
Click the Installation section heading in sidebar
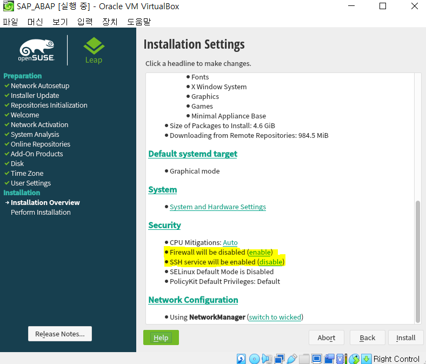22,193
